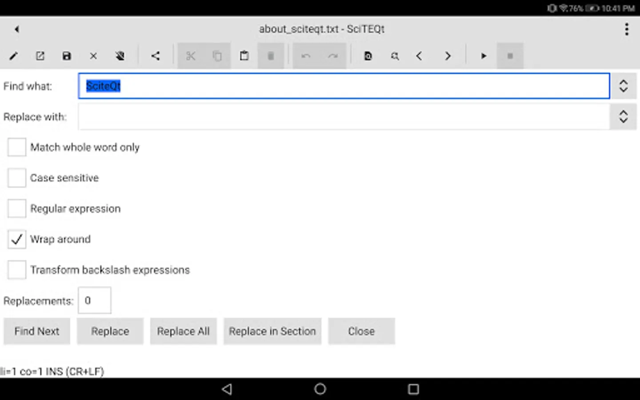Image resolution: width=640 pixels, height=400 pixels.
Task: Click the Find Next button
Action: 37,331
